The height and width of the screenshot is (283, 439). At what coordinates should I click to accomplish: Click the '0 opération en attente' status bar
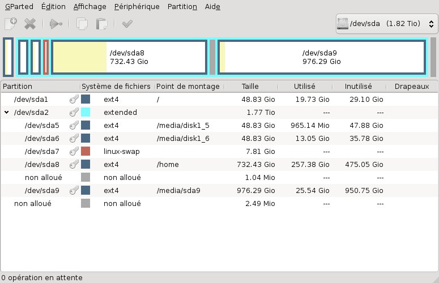42,278
